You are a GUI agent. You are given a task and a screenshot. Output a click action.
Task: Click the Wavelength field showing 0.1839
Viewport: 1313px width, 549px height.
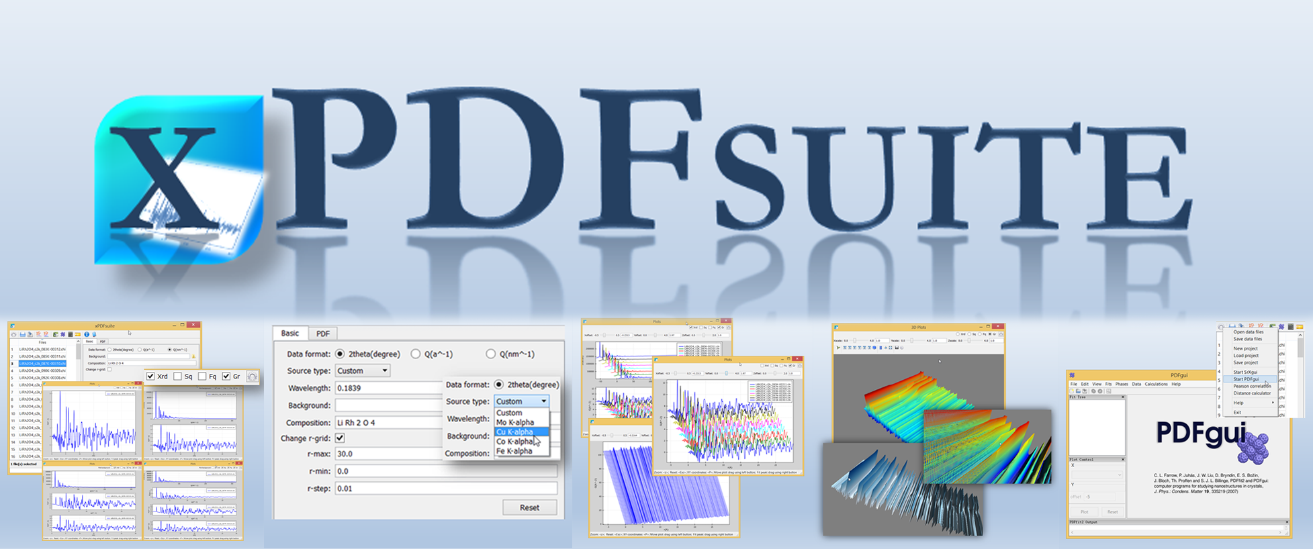coord(388,388)
